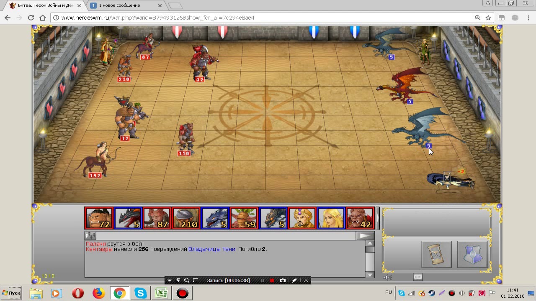Click the Defend shield action button

[x=472, y=254]
